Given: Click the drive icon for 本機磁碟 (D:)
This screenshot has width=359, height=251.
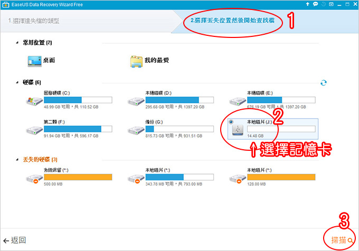Looking at the screenshot, I should [136, 101].
